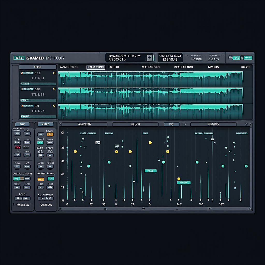The image size is (265, 265).
Task: Expand the WINNYSED section header
Action: coord(84,124)
